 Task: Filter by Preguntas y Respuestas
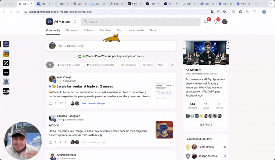(x=100, y=65)
